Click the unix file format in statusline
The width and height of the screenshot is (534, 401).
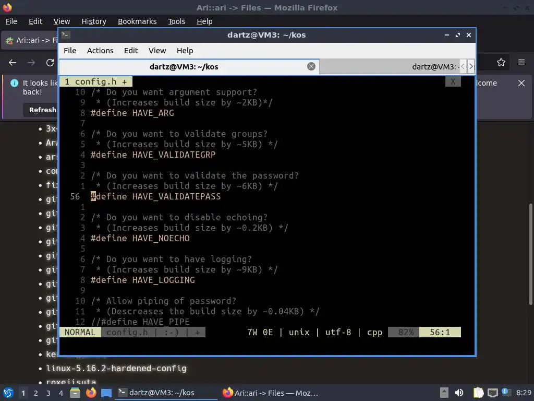pyautogui.click(x=299, y=332)
